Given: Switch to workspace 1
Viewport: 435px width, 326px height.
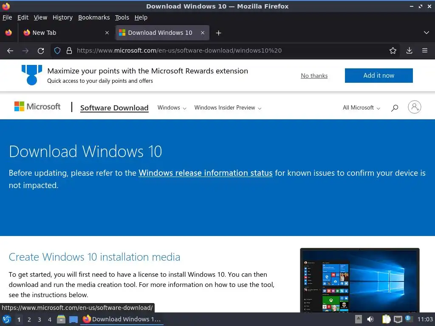Looking at the screenshot, I should click(19, 320).
